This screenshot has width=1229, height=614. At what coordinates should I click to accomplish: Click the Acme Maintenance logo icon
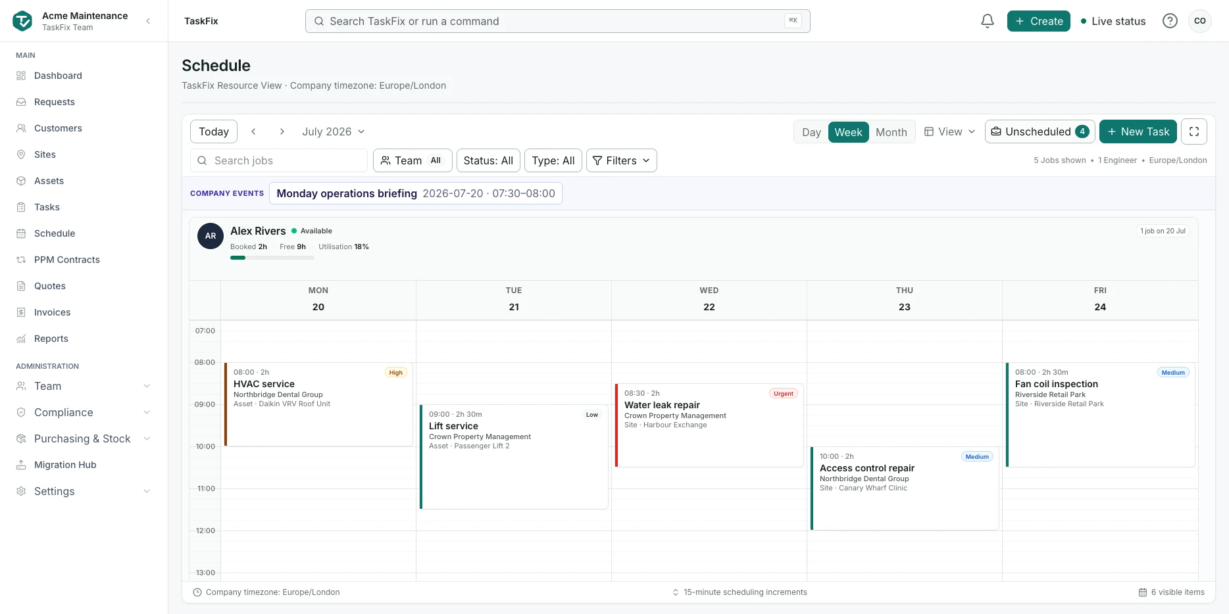coord(22,21)
